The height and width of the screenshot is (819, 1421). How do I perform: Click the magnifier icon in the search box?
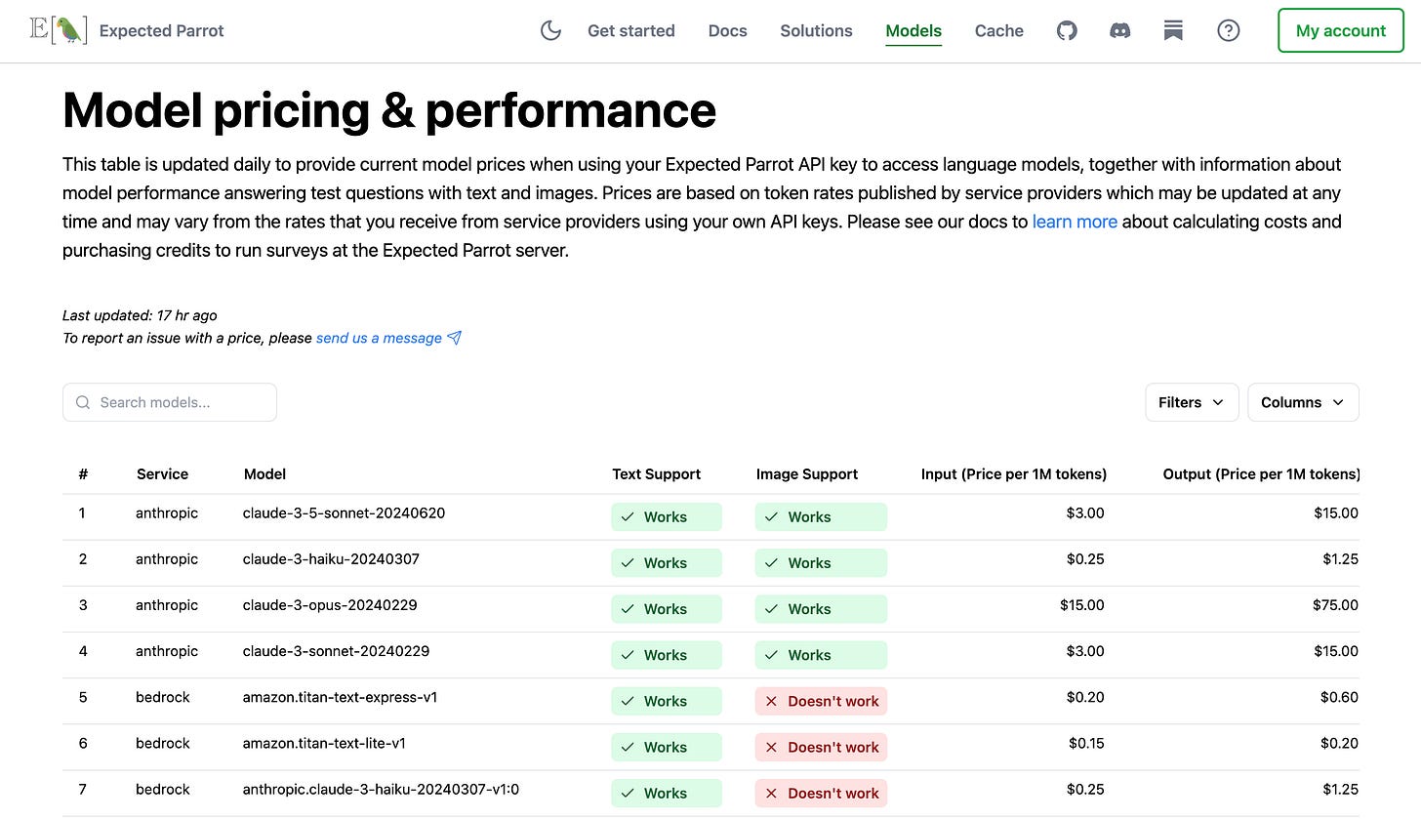coord(83,402)
